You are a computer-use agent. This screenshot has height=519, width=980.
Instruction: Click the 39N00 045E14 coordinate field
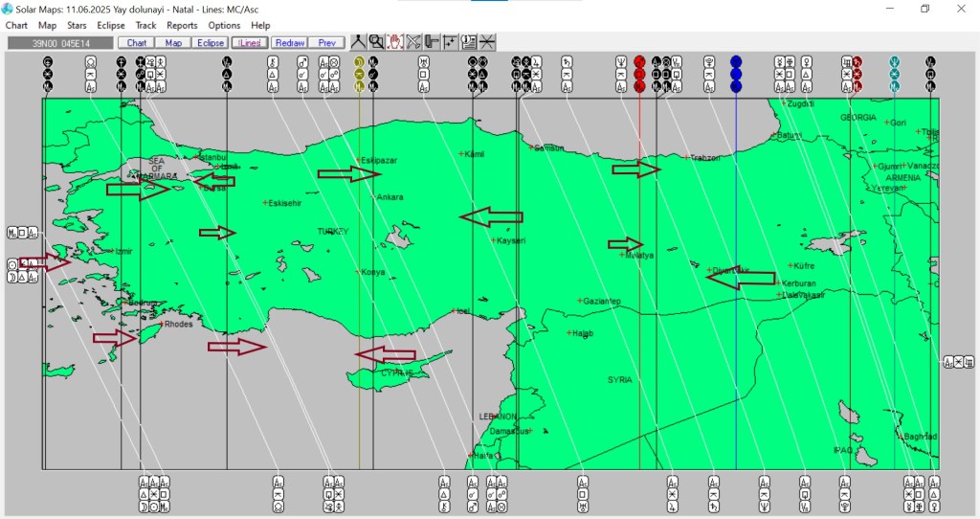click(x=59, y=43)
